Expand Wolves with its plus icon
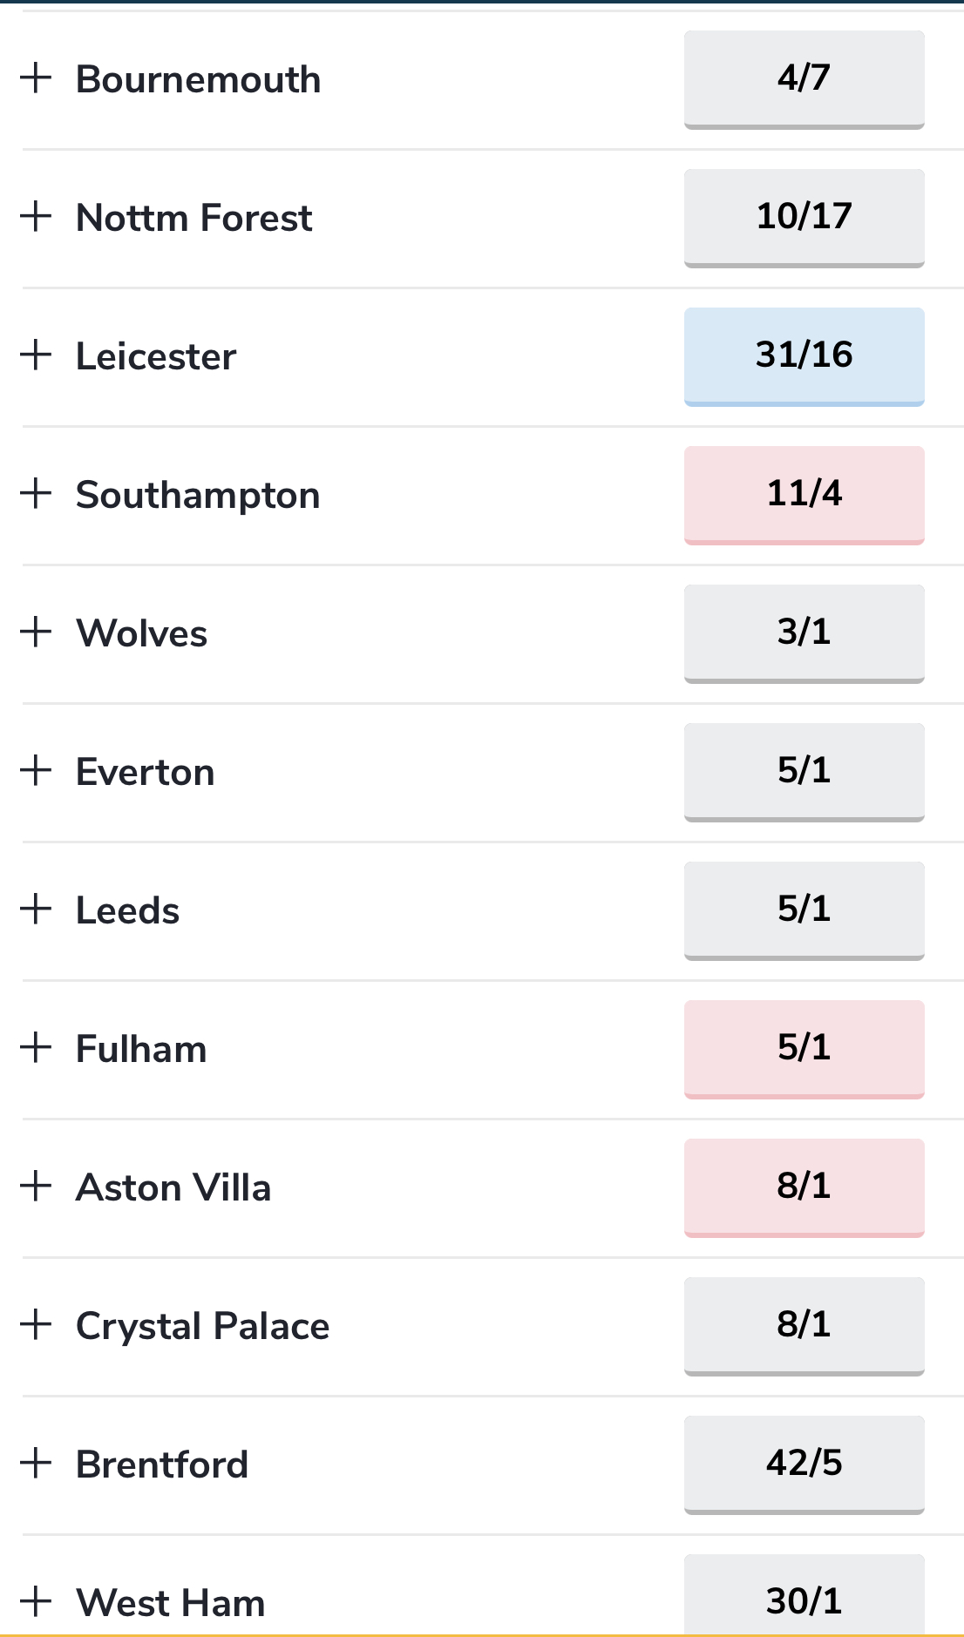Viewport: 964px width, 1637px height. (36, 632)
